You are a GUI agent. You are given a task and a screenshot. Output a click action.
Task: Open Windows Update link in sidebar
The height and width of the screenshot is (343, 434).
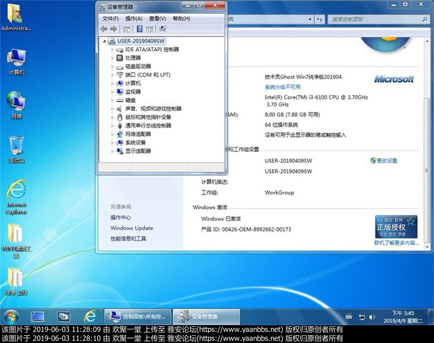coord(132,228)
